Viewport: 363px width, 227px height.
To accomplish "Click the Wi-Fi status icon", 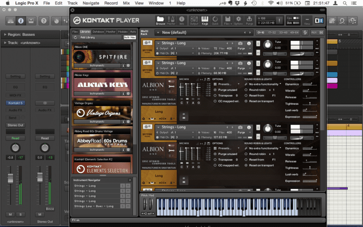I will point(271,3).
